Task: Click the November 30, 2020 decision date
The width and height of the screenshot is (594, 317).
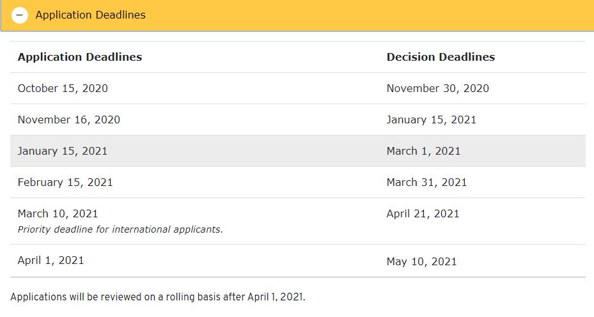Action: [x=437, y=88]
